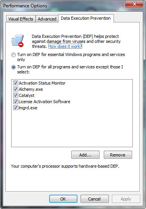This screenshot has height=209, width=146.
Task: Uncheck the Activation Status Monitor checkbox
Action: coord(15,83)
